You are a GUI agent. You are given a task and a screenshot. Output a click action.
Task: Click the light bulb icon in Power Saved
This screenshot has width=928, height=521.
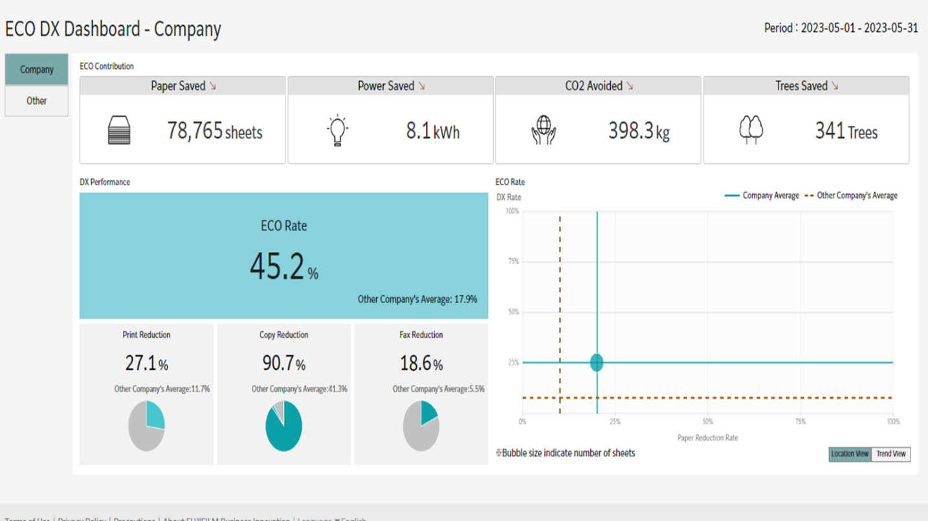click(x=337, y=131)
